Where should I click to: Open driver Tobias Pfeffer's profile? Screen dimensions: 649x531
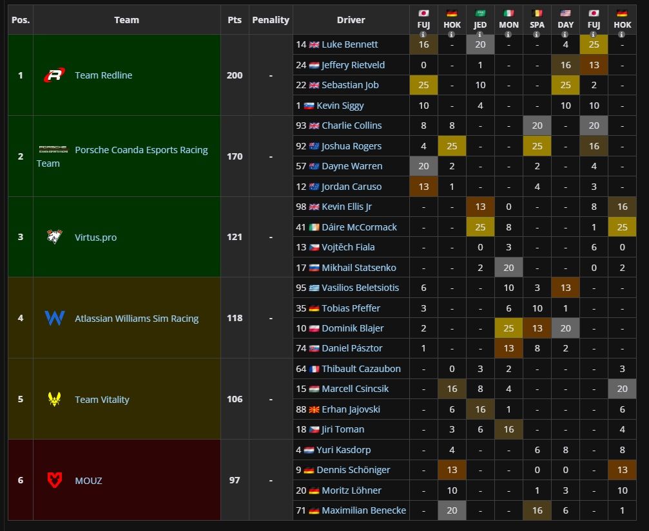(351, 308)
